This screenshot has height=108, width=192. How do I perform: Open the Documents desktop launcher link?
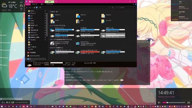(6, 50)
